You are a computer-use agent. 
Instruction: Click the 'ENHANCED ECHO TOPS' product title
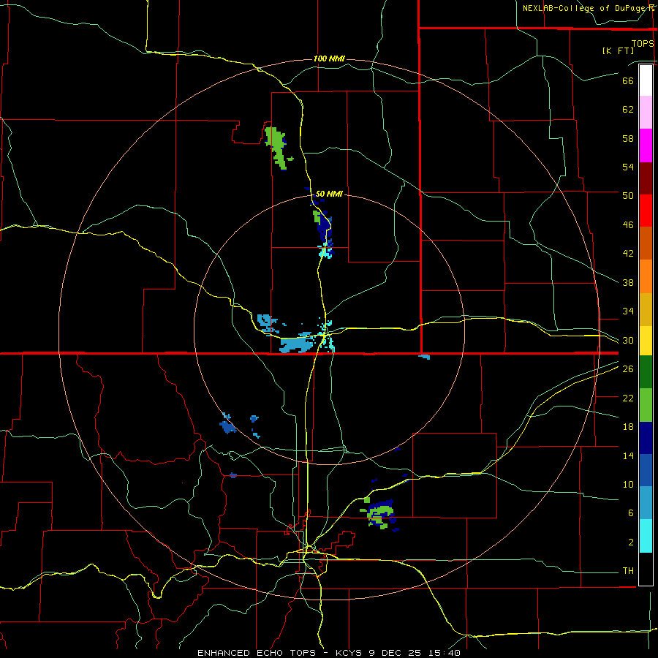[257, 653]
